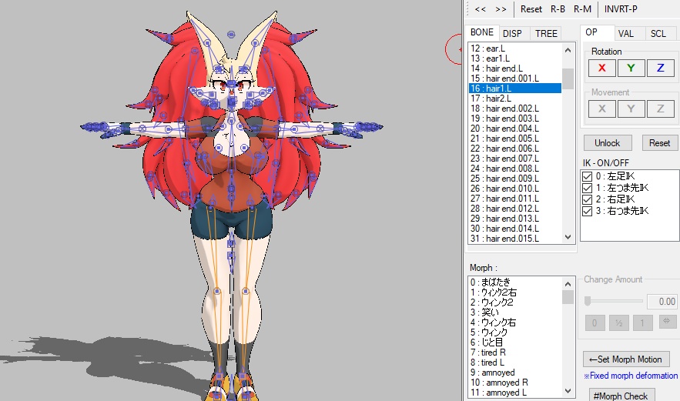Screen dimensions: 680x401
Task: Click the red X rotation button
Action: pos(602,68)
